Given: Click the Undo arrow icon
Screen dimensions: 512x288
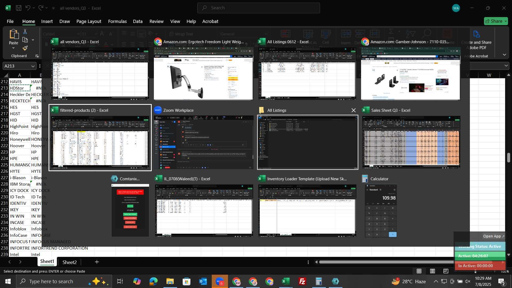Looking at the screenshot, I should [28, 8].
